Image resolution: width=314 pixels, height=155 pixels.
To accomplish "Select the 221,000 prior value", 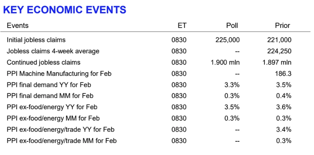I will [280, 40].
